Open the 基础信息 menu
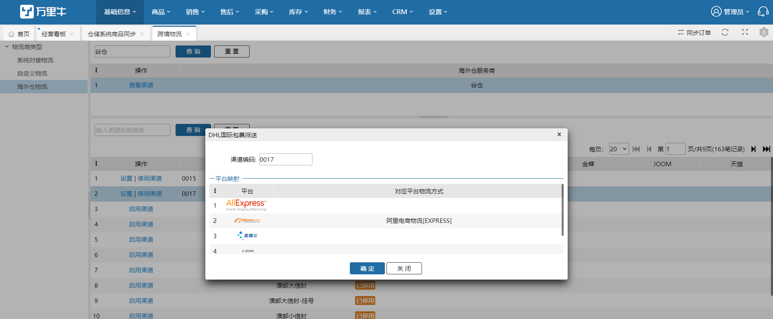The width and height of the screenshot is (773, 319). pos(120,12)
